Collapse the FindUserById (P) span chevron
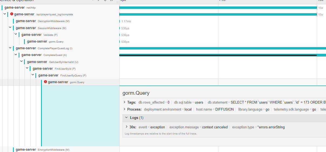Image resolution: width=326 pixels, height=152 pixels. coord(27,68)
